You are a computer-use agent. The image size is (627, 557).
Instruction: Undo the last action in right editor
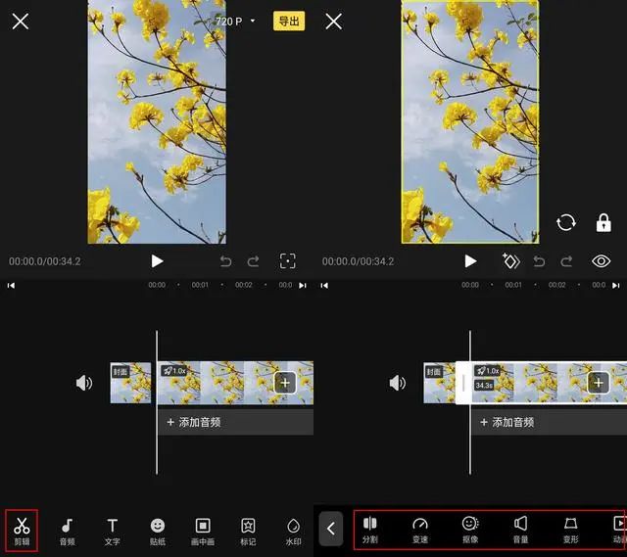(540, 261)
